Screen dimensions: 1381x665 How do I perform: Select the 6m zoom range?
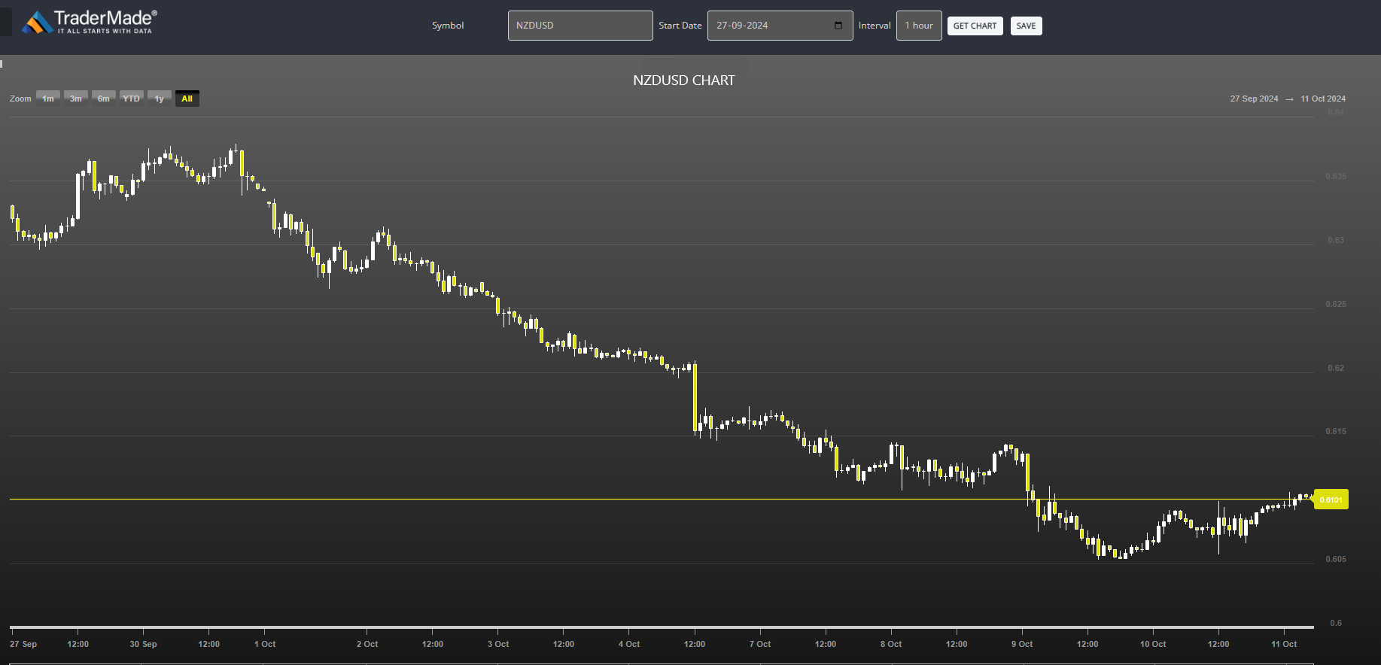pyautogui.click(x=104, y=99)
